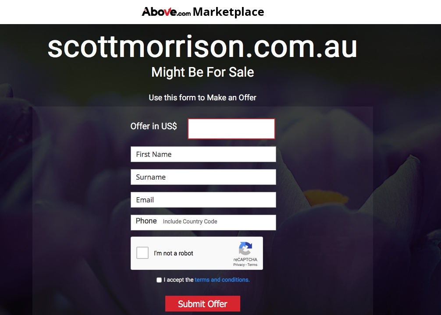Select the First Name input field
Viewport: 441px width, 315px height.
(x=203, y=154)
